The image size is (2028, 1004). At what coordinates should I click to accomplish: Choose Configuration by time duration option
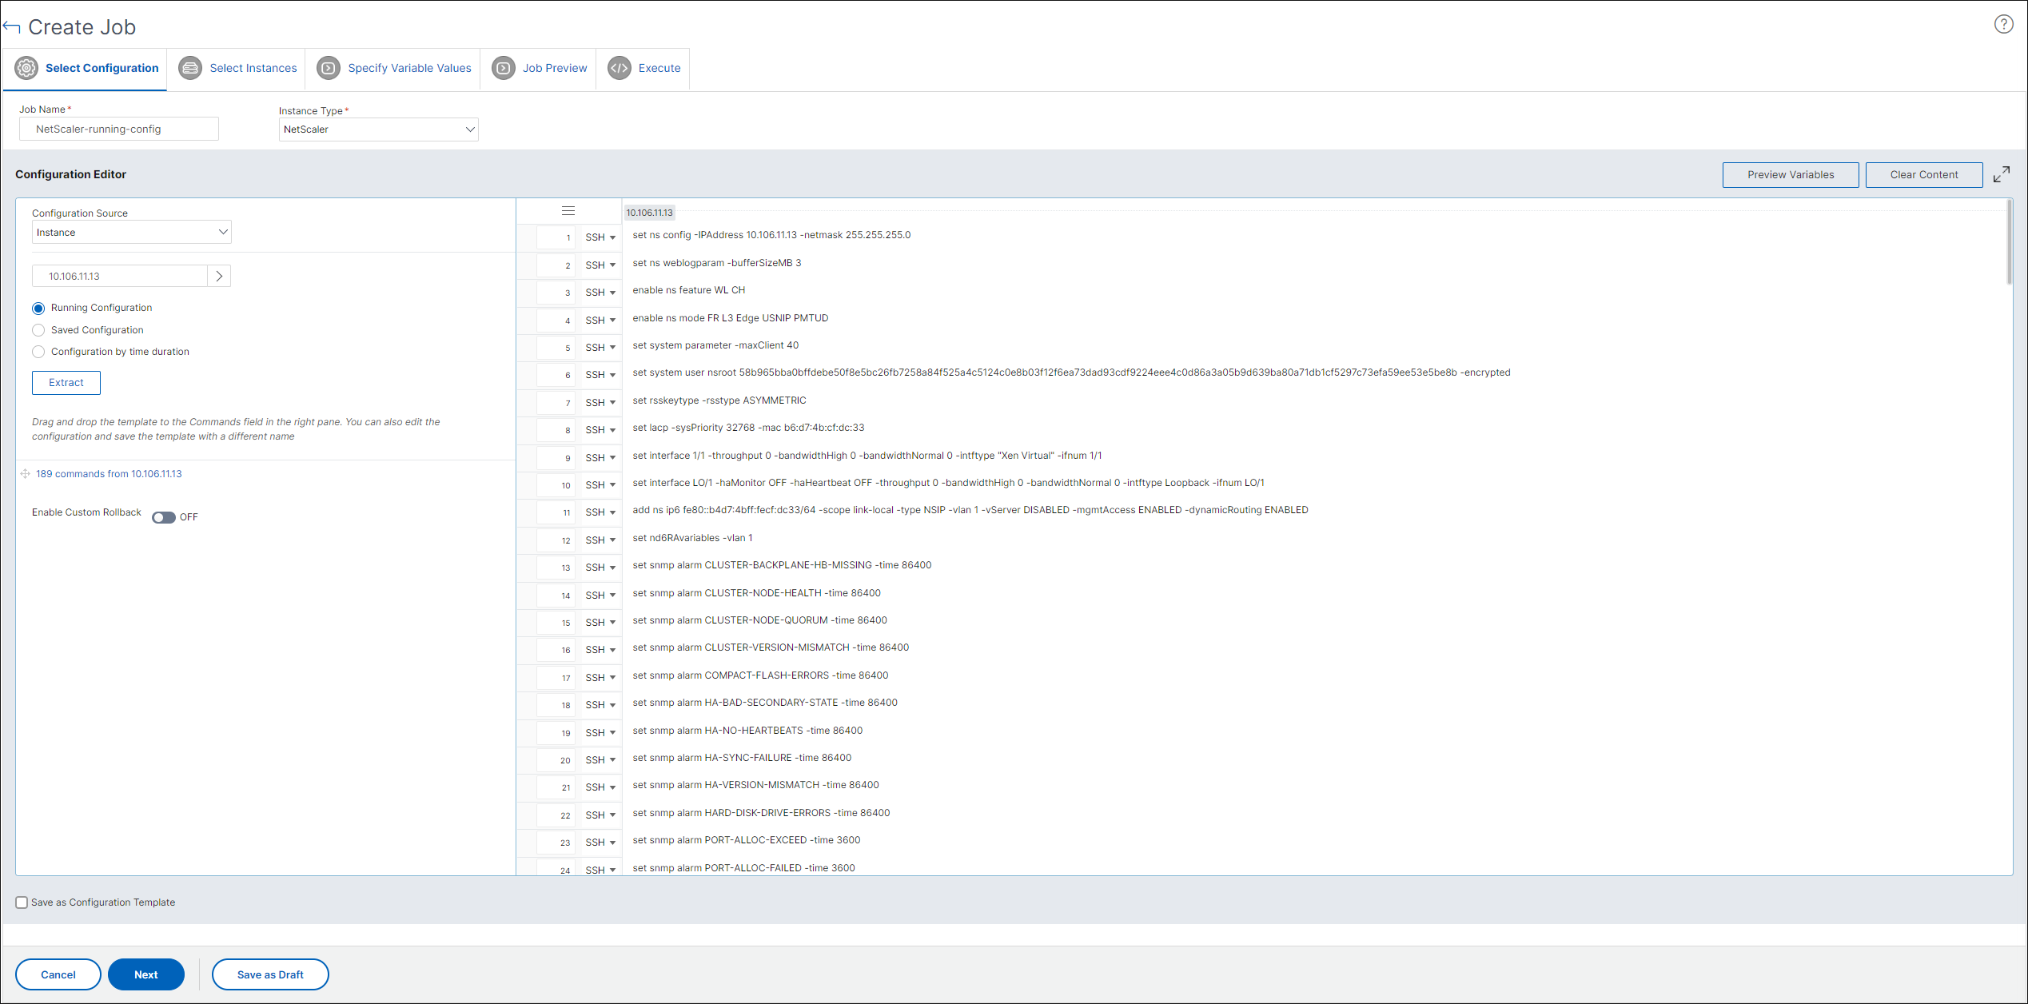[38, 352]
